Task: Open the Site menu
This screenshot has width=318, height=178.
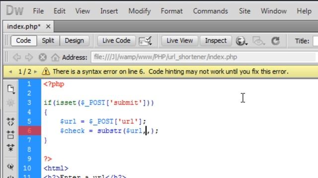Action: (x=244, y=11)
